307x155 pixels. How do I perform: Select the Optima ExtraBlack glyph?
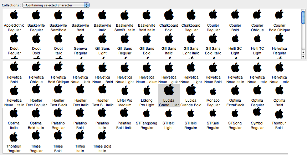point(235,90)
